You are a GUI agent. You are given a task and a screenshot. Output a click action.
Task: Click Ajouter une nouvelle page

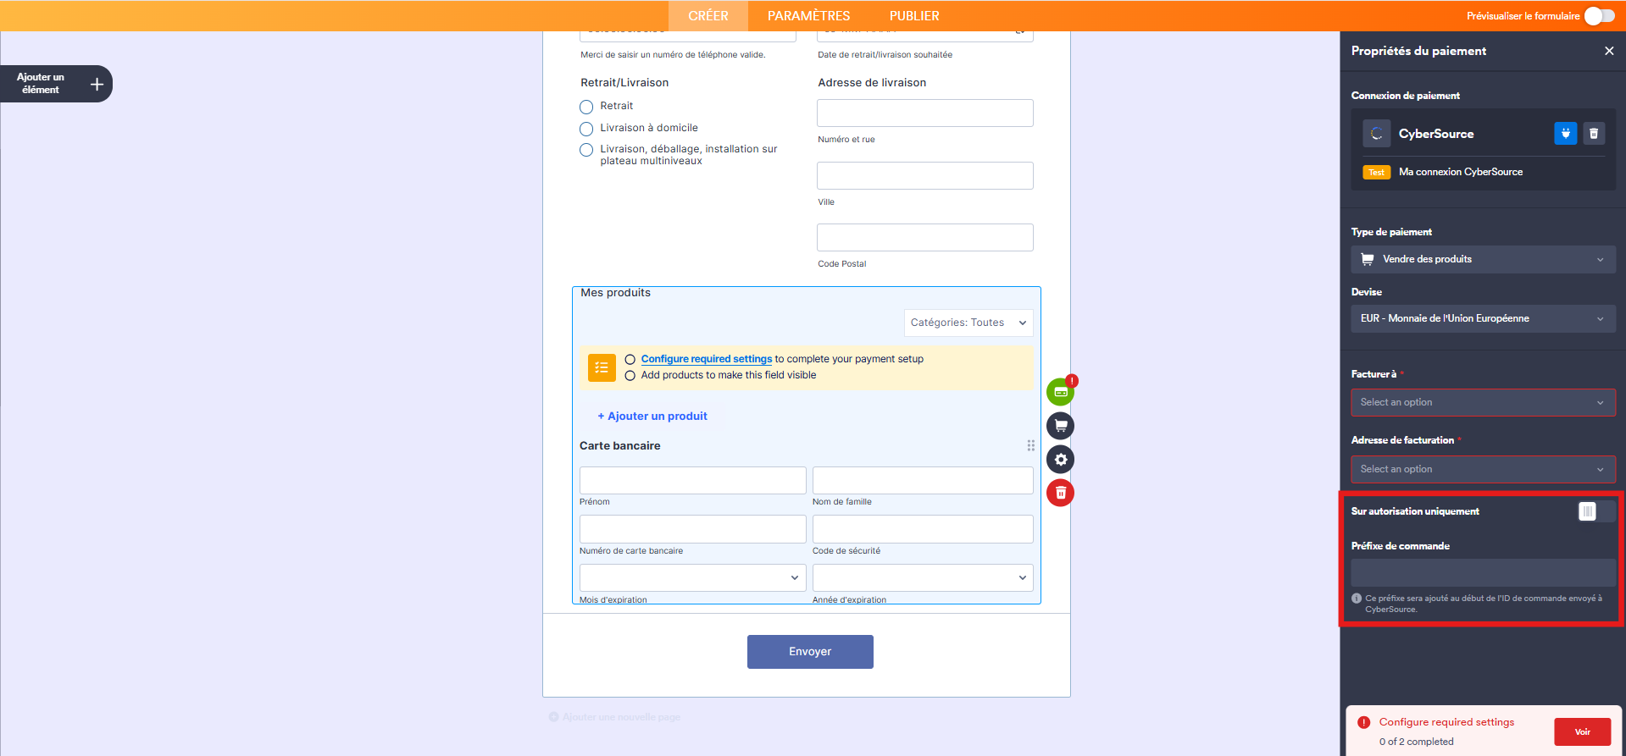(x=615, y=717)
